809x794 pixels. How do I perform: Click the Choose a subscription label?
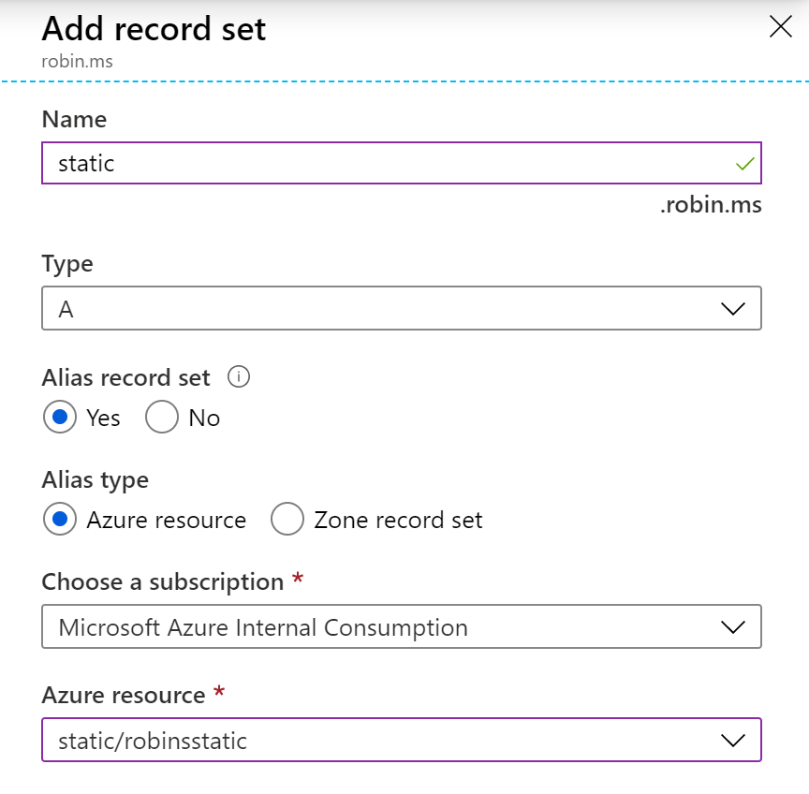pos(163,582)
